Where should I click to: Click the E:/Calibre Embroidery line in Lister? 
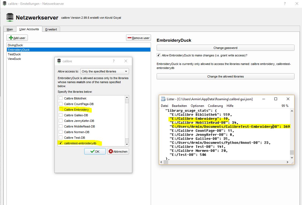(200, 119)
